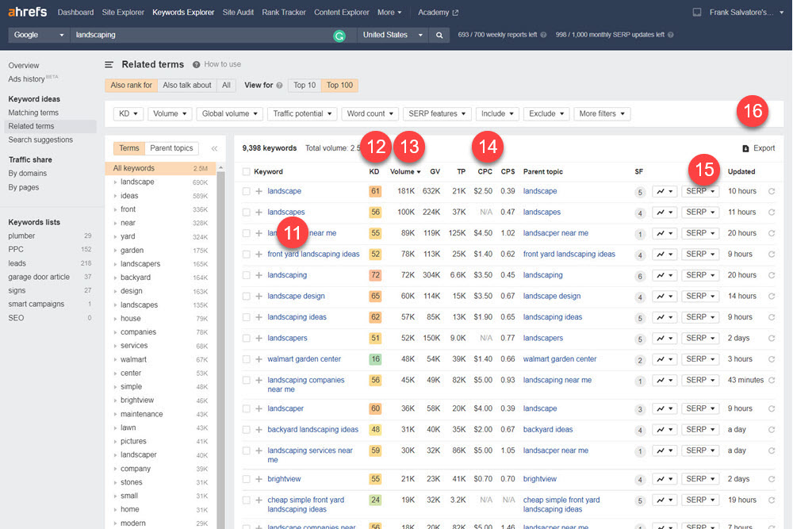Open the Traffic potential filter dropdown
Screen dimensions: 793x529
point(302,113)
